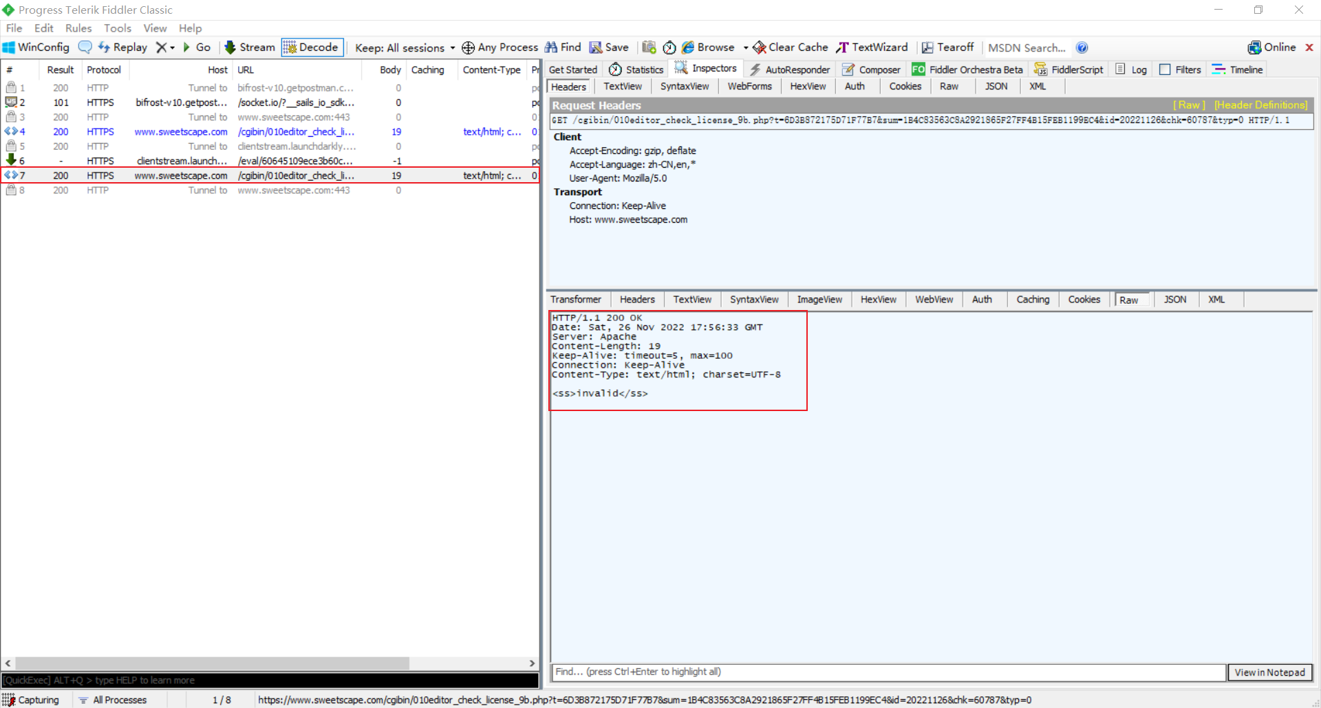Click Tearoff to detach inspectors

click(948, 47)
